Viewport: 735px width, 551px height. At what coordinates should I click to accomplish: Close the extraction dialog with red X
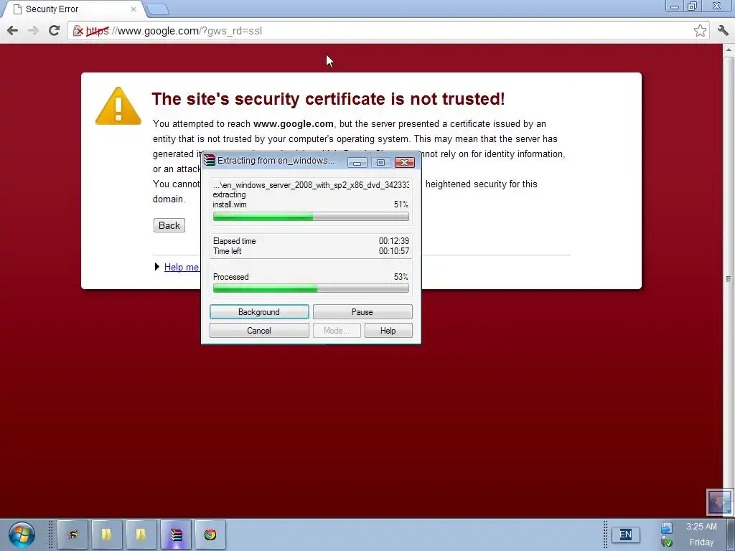[x=405, y=163]
